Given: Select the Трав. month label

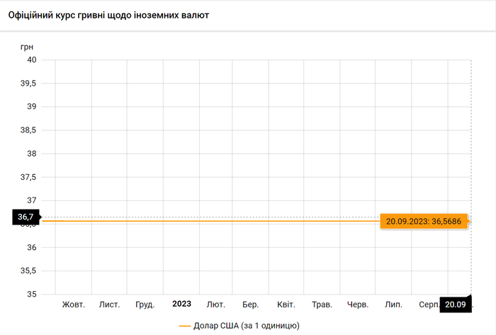Looking at the screenshot, I should (322, 305).
